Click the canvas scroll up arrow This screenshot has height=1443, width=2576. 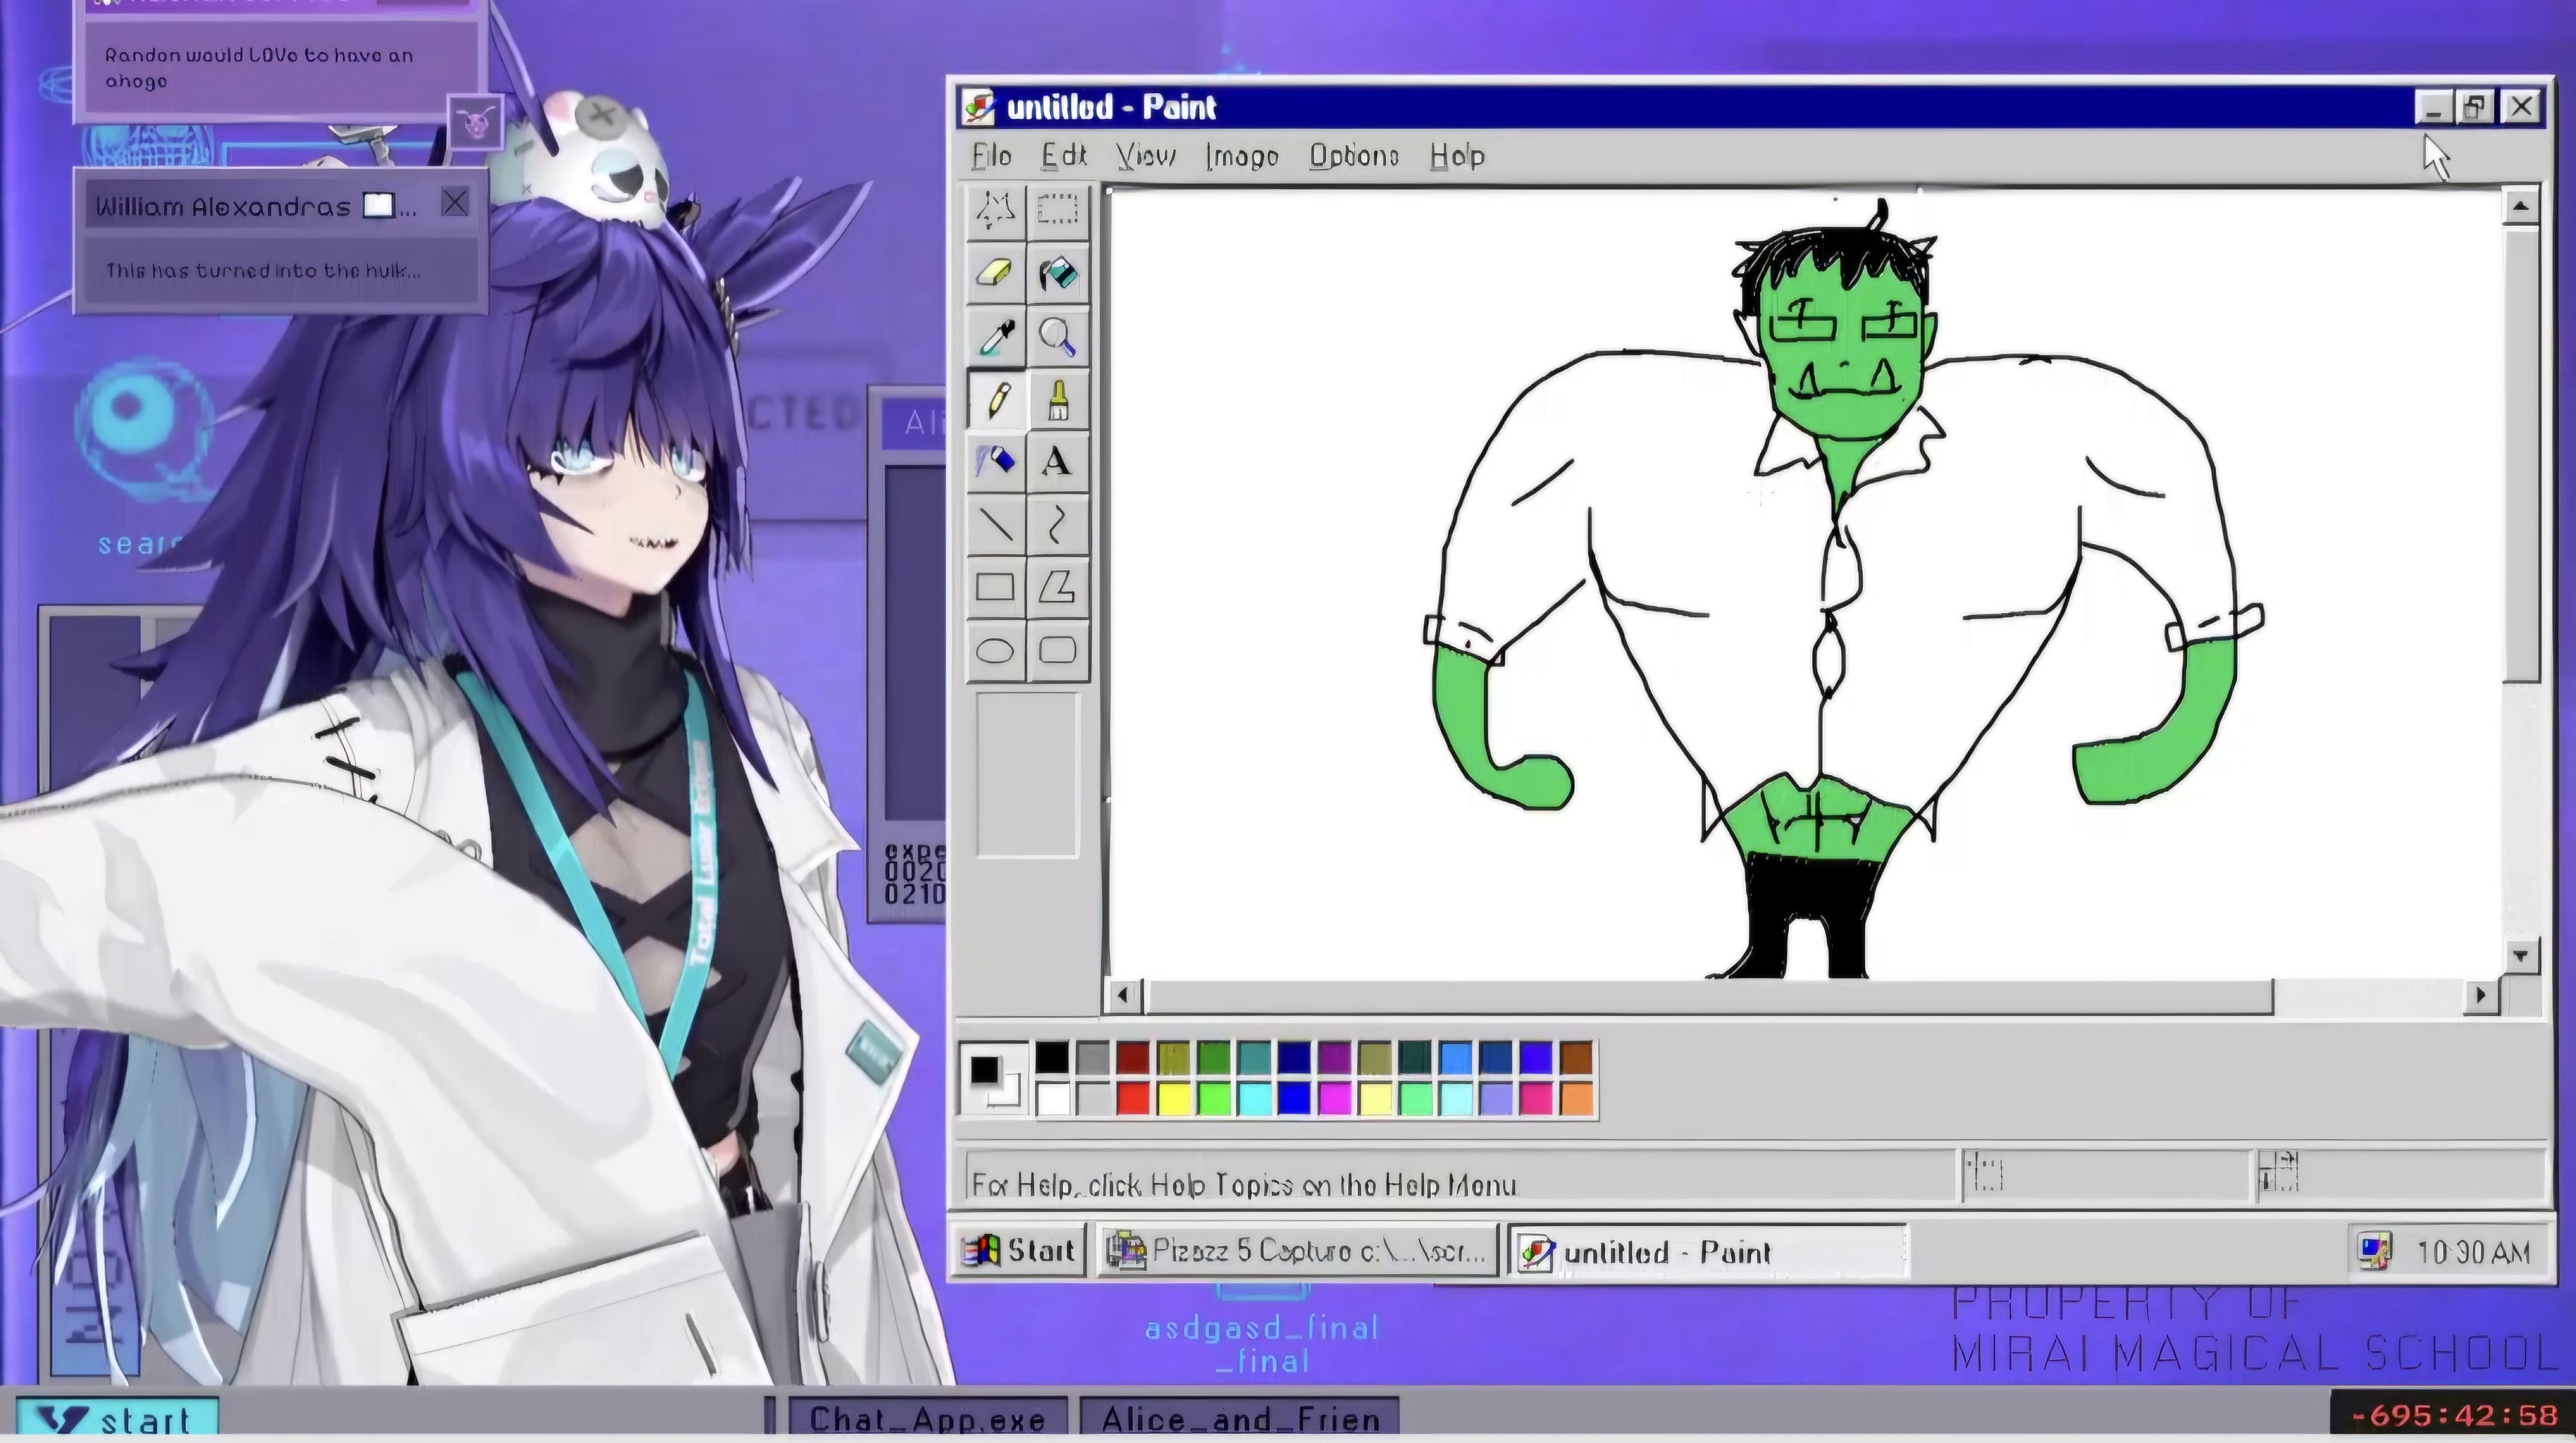[2520, 206]
